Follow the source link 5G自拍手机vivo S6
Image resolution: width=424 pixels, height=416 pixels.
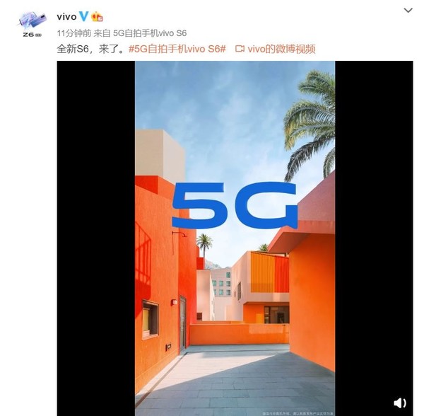150,33
